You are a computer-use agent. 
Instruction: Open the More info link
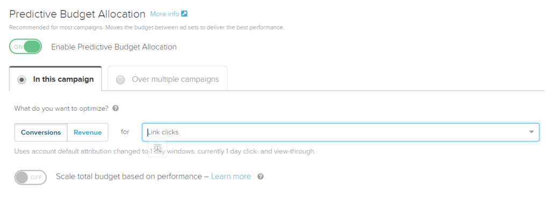[164, 14]
